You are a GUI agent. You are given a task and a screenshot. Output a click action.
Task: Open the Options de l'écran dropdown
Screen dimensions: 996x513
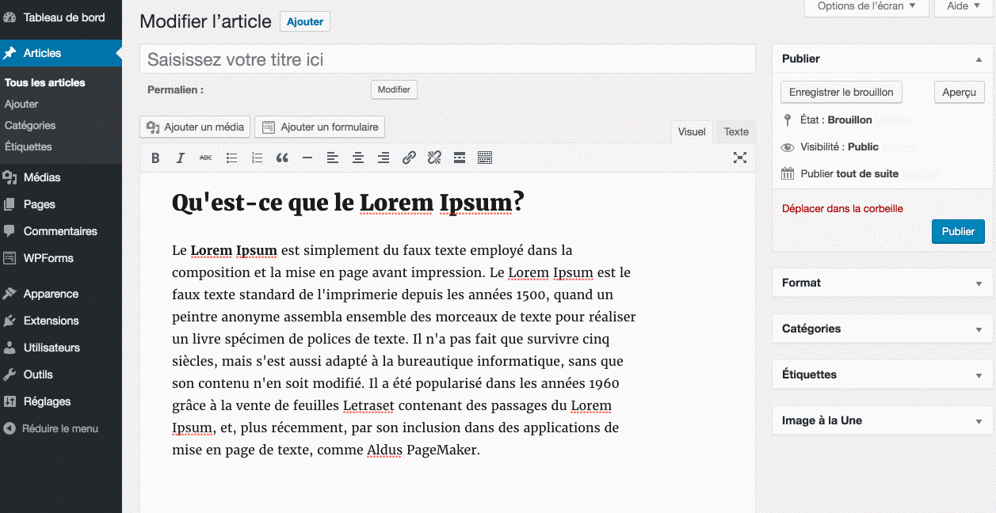(866, 6)
